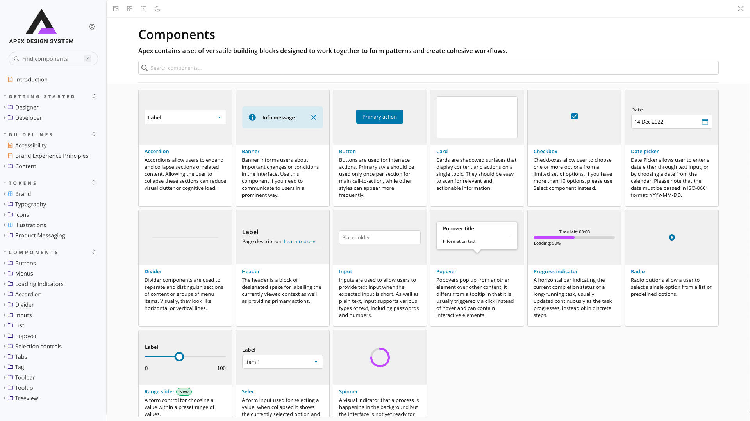Open Brand Experience Principles page

(x=52, y=156)
